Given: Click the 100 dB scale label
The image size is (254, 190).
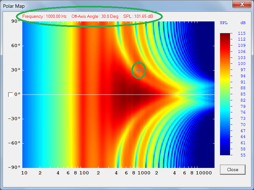Looking at the screenshot, I should tap(241, 64).
